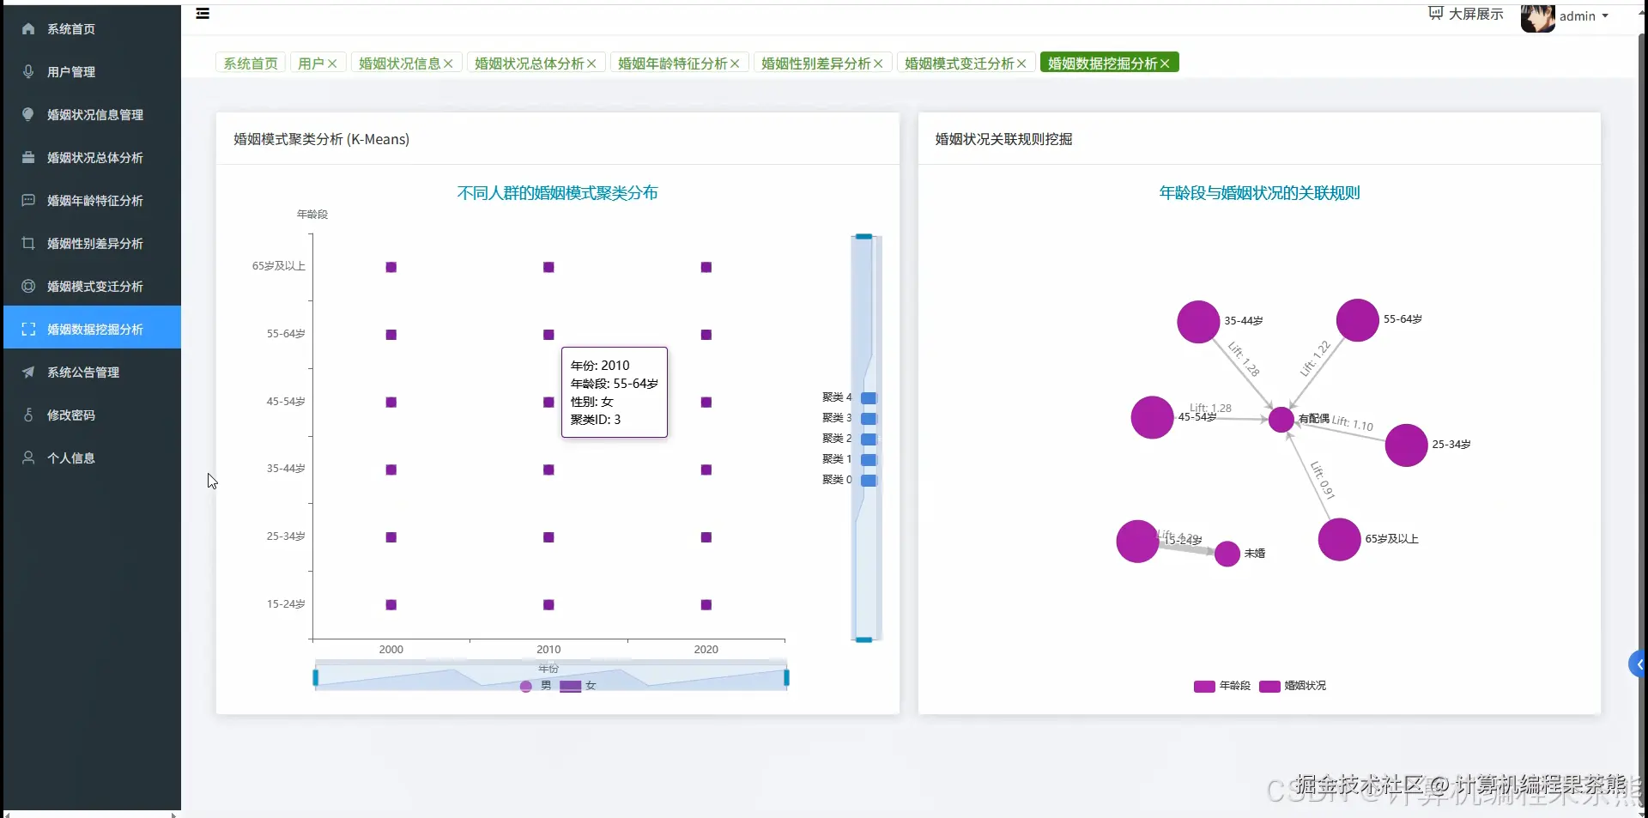1648x818 pixels.
Task: Expand the blue side drawer arrow button
Action: 1638,664
